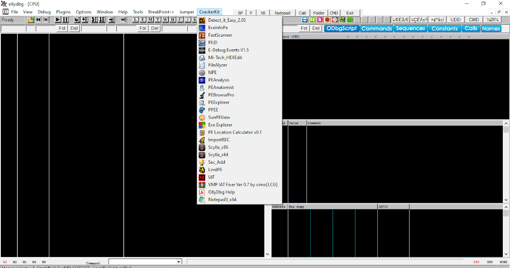This screenshot has height=268, width=510.
Task: Open Scylla_x64
Action: 239,155
